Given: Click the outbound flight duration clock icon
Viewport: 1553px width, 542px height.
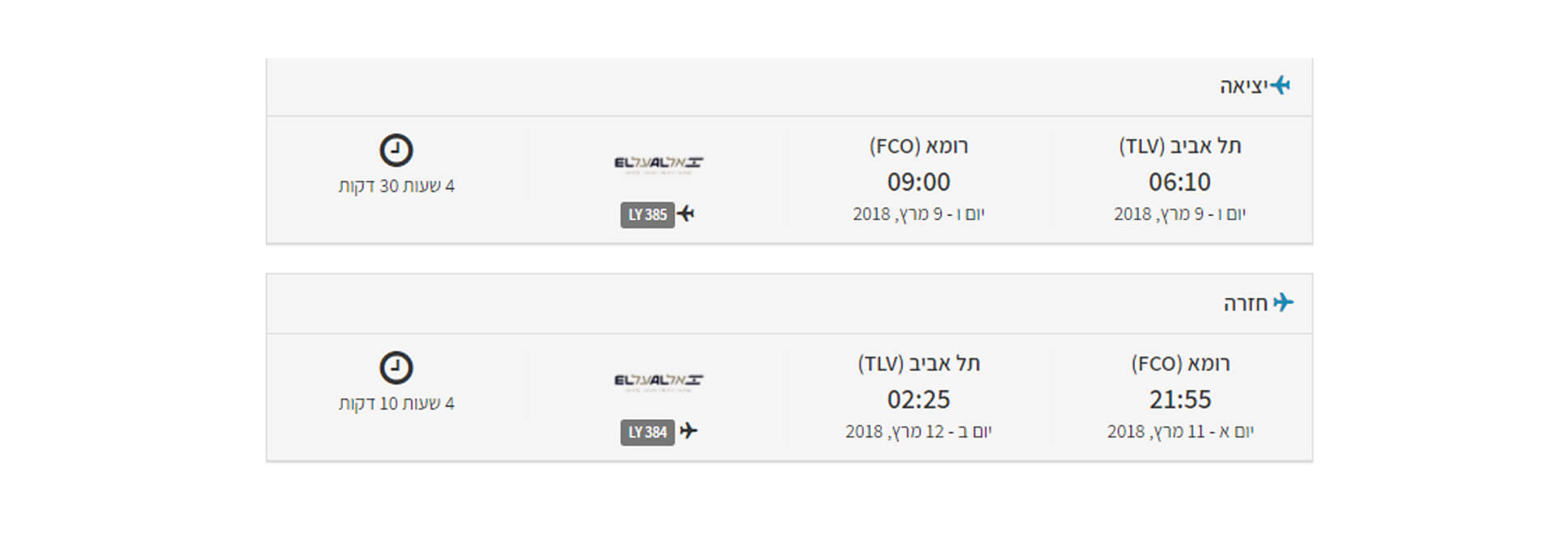Looking at the screenshot, I should point(396,150).
